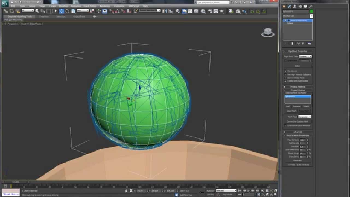This screenshot has width=350, height=197.
Task: Click the Pin Stack icon below the modifier stack
Action: click(286, 44)
